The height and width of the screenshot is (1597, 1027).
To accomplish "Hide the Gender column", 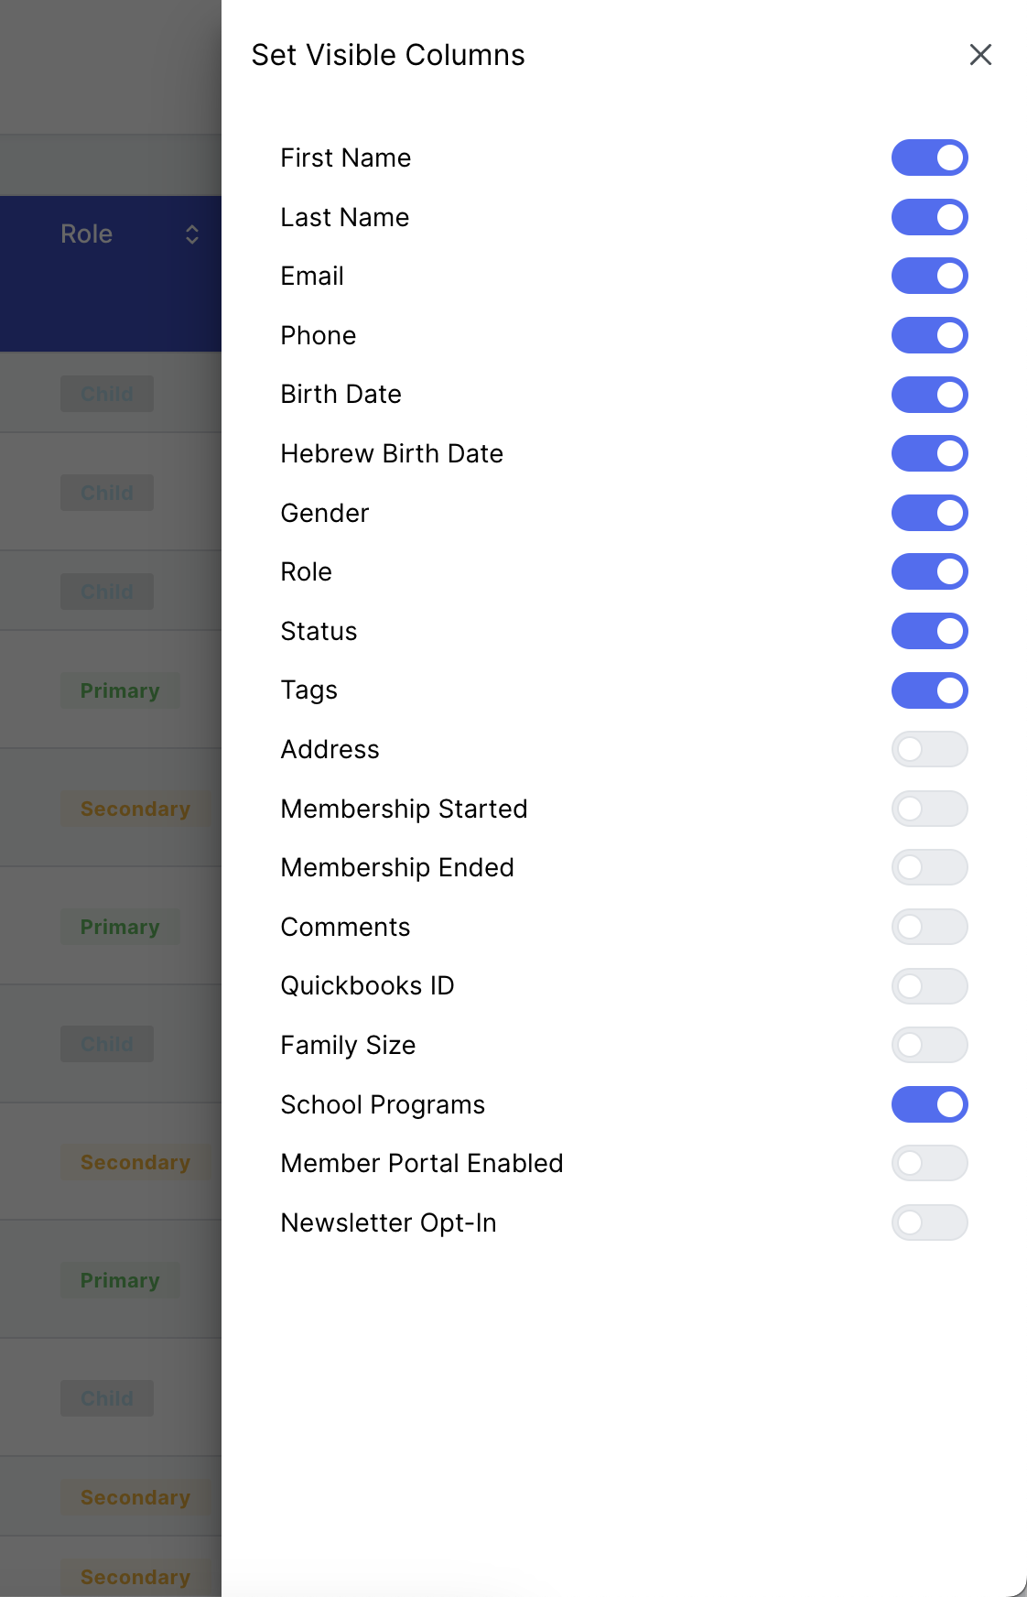I will click(929, 513).
